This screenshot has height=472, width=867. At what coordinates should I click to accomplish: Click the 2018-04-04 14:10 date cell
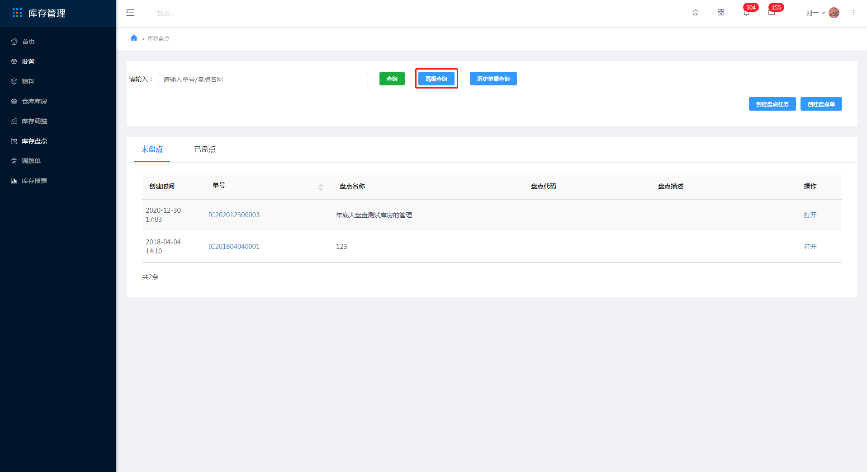pos(163,247)
